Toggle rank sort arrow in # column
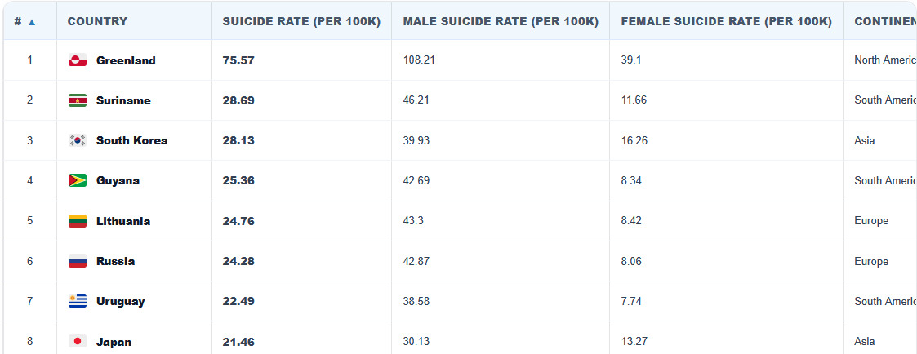The image size is (917, 354). click(x=32, y=21)
